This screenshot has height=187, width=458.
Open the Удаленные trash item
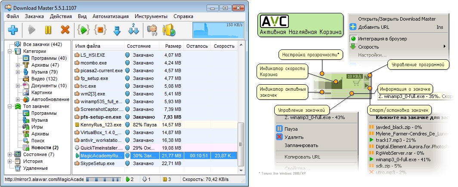click(35, 169)
